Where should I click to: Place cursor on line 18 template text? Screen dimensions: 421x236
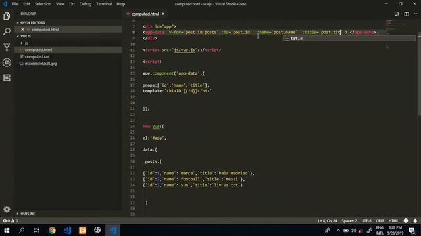tap(177, 91)
